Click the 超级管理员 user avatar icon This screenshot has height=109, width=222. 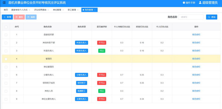200,2
